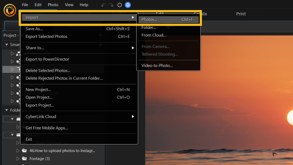Open the Edit menu in menu bar
The image size is (293, 165).
[x=38, y=5]
